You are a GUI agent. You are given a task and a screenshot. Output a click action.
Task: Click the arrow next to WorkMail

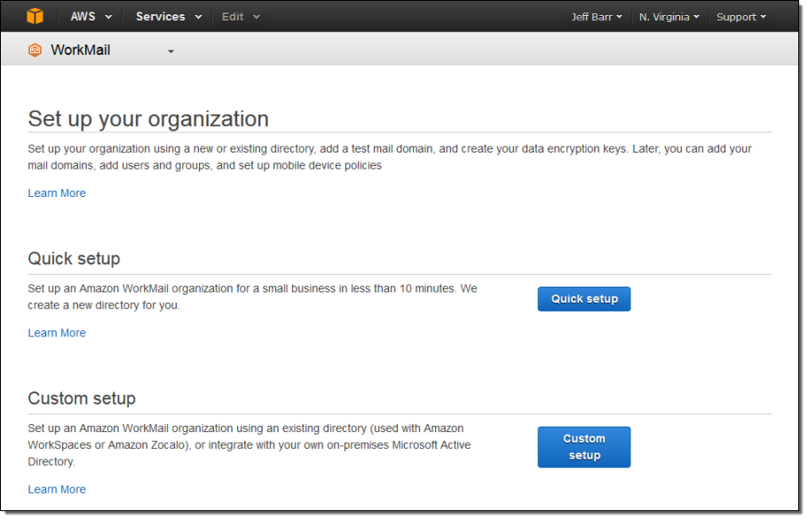pos(171,51)
